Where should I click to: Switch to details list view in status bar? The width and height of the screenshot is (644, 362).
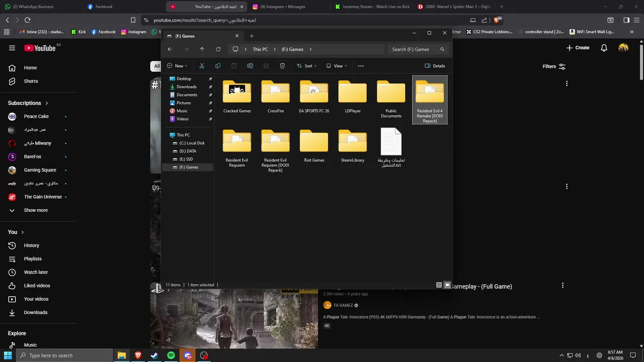pyautogui.click(x=439, y=285)
